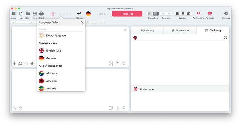241x126 pixels.
Task: Click the Translate button
Action: (x=127, y=14)
